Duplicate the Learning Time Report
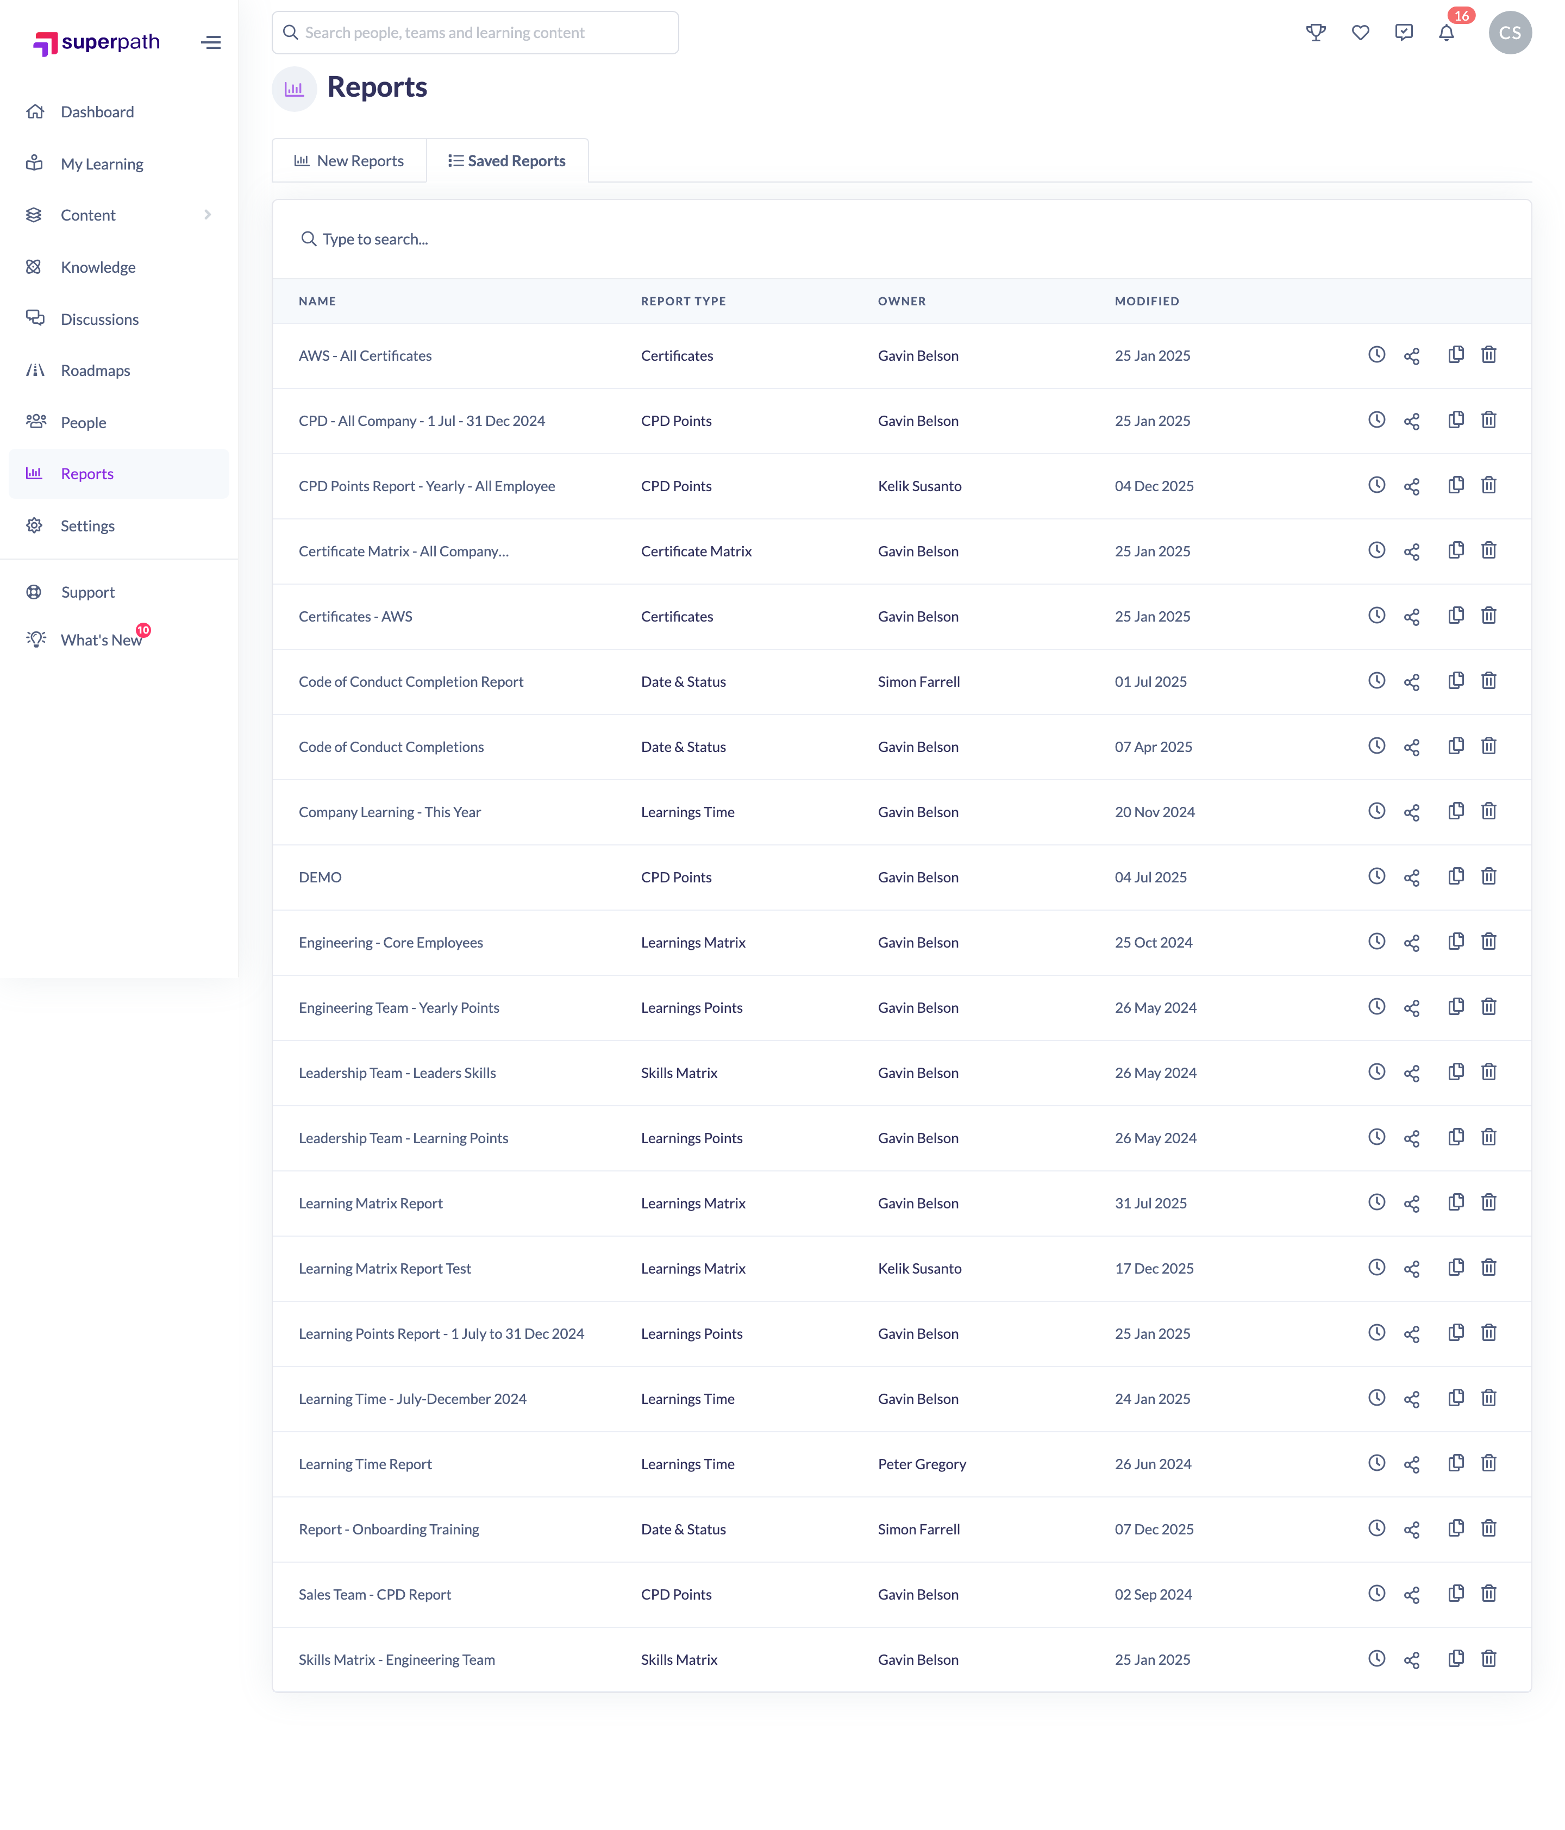 [x=1455, y=1463]
